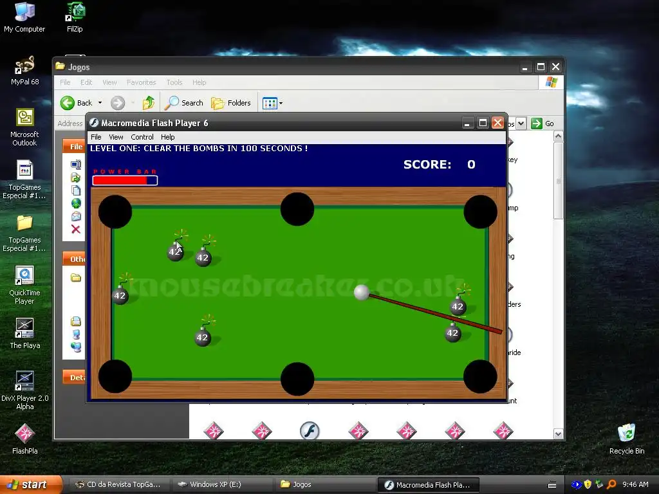The height and width of the screenshot is (494, 659).
Task: Click the white cue ball
Action: (x=362, y=293)
